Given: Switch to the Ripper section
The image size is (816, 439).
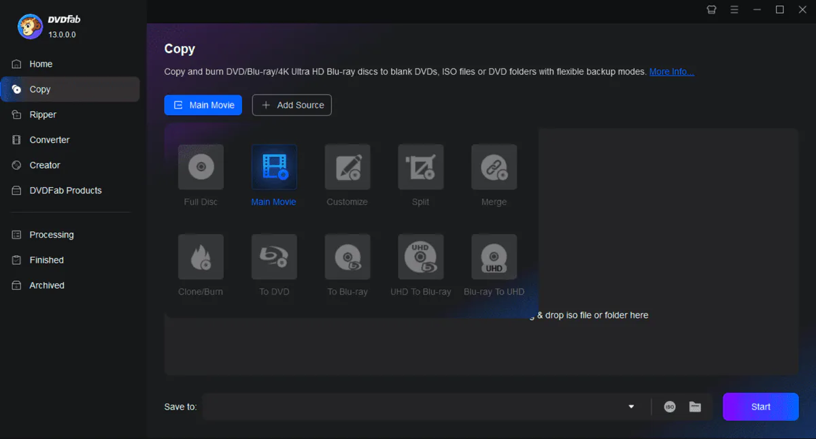Looking at the screenshot, I should tap(41, 114).
